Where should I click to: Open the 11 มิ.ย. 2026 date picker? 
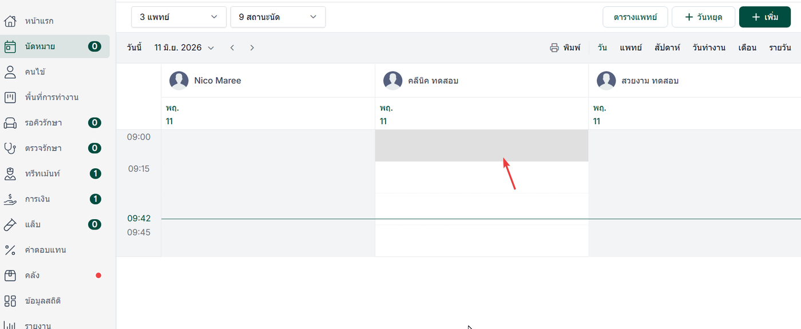click(184, 47)
